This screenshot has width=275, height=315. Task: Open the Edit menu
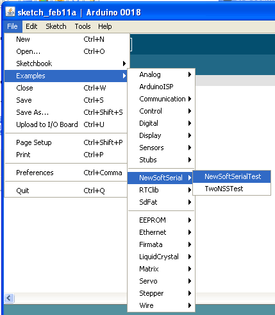click(x=31, y=26)
